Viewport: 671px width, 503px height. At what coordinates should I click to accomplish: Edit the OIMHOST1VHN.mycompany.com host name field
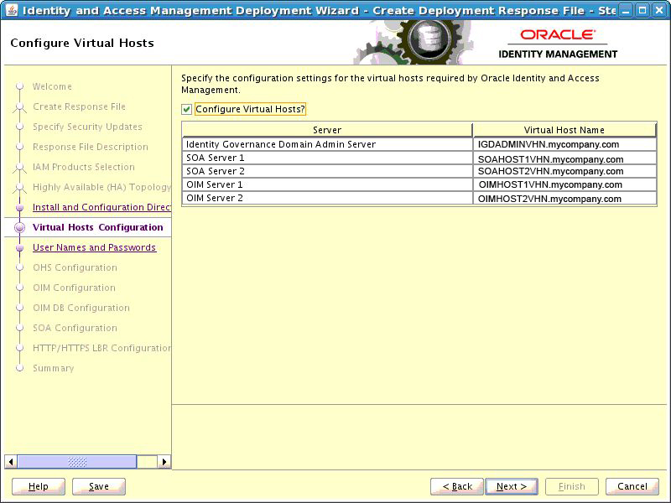(564, 184)
